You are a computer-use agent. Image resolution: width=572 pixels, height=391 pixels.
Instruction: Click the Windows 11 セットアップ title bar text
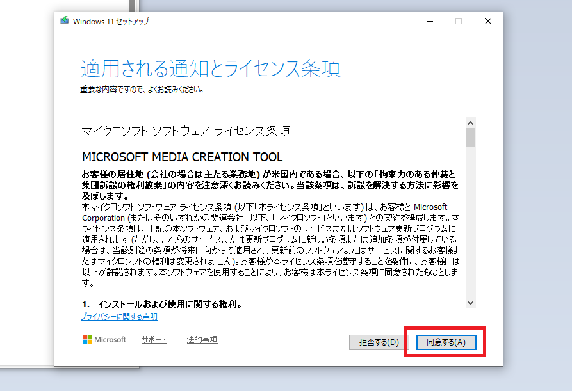[111, 21]
